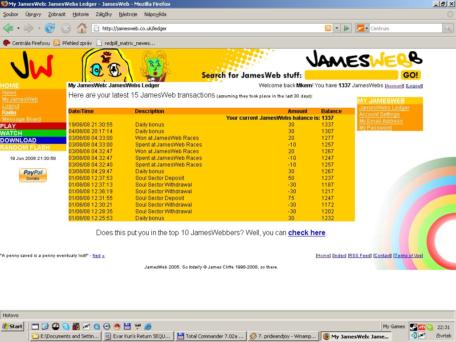Screen dimensions: 456x342
Task: Open the footer Terms of Use link
Action: click(x=408, y=256)
